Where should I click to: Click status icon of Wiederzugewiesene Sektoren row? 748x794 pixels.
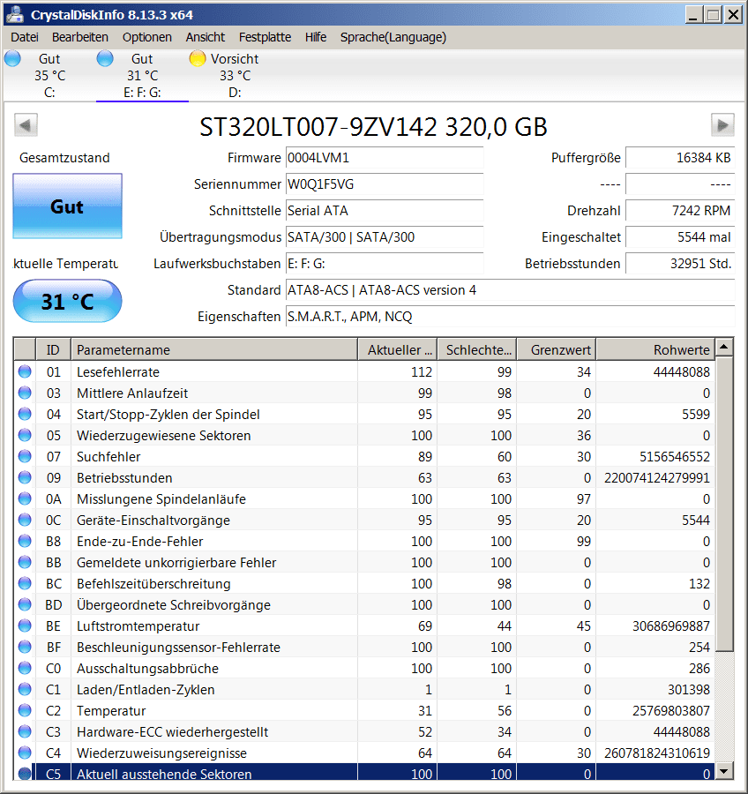point(25,436)
